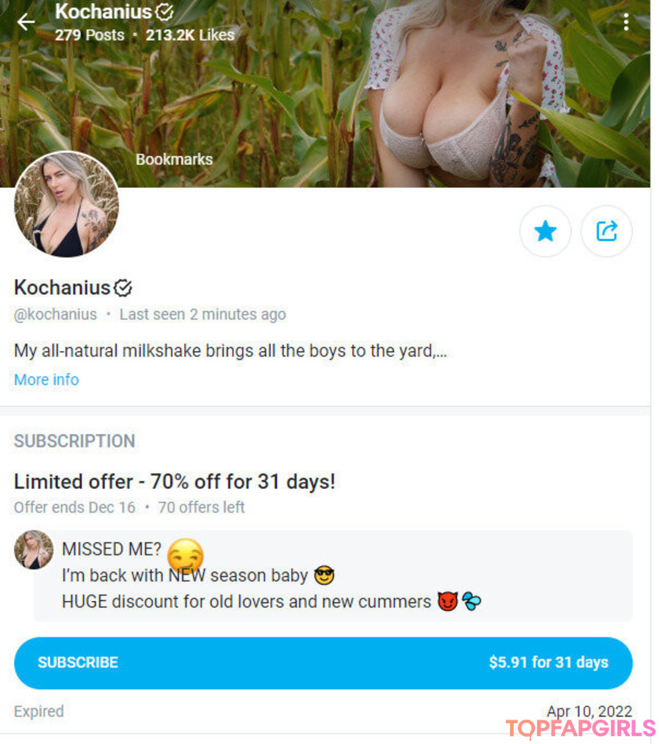Image resolution: width=659 pixels, height=744 pixels.
Task: Click the Bookmarks label
Action: point(174,159)
